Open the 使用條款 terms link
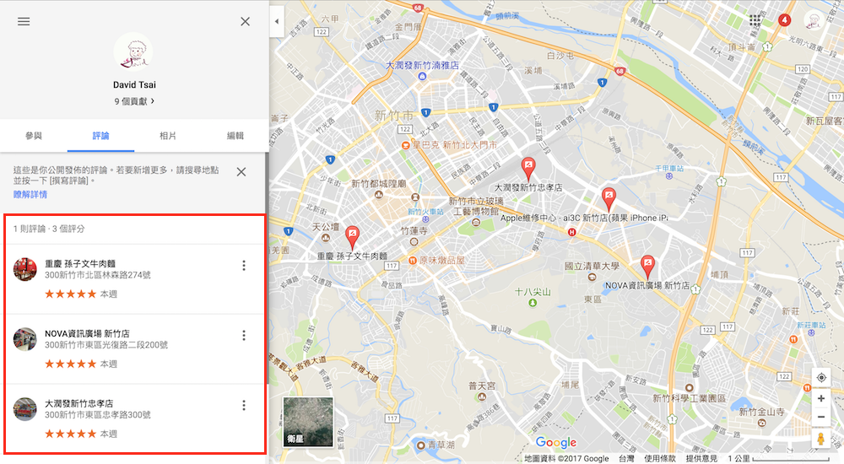Screen dimensions: 844x464 coord(660,459)
